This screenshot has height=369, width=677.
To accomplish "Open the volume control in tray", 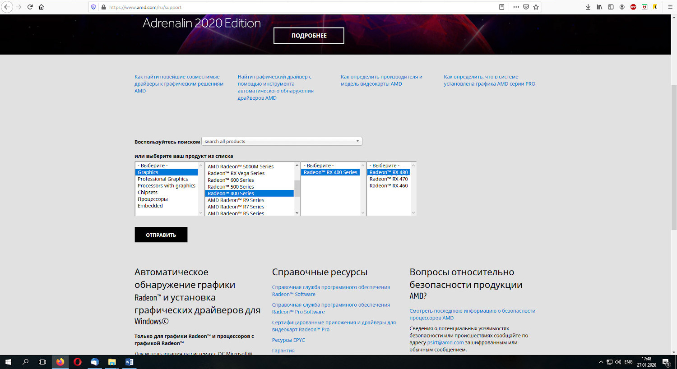I will [x=618, y=362].
